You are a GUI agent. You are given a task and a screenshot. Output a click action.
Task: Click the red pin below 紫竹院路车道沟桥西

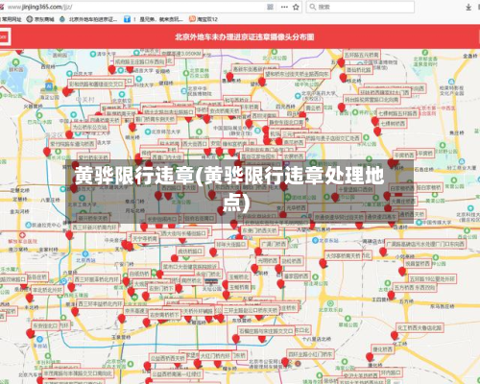(x=47, y=152)
